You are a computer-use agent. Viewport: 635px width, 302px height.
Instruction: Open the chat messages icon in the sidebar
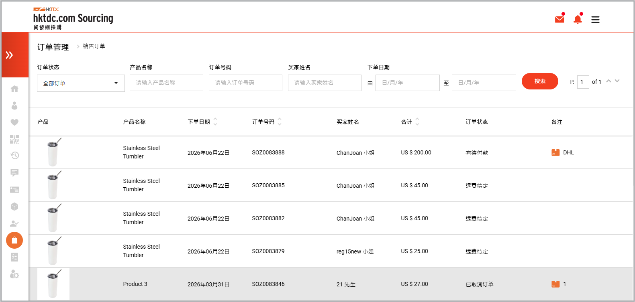point(14,173)
